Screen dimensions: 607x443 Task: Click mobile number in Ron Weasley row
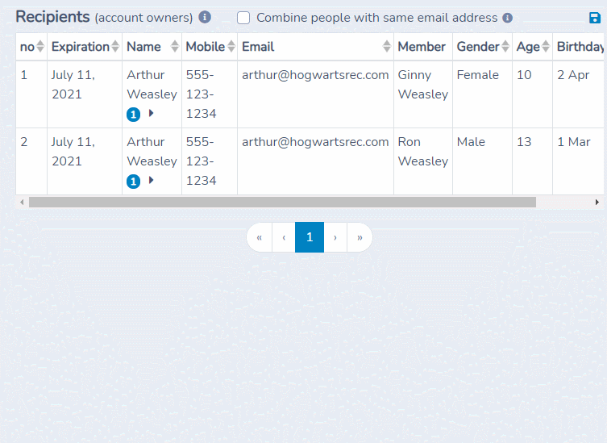point(201,161)
